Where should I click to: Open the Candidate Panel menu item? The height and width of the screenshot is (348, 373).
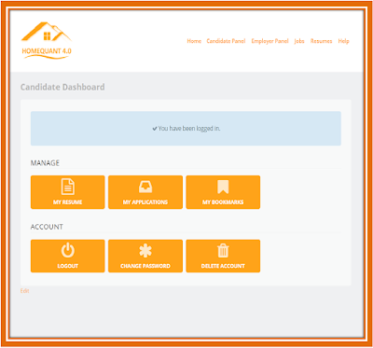[226, 41]
